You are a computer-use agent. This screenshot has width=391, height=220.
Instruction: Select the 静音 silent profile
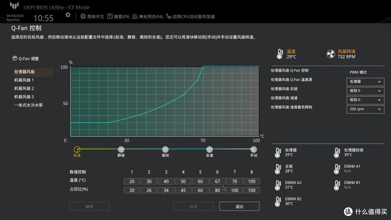pos(121,149)
